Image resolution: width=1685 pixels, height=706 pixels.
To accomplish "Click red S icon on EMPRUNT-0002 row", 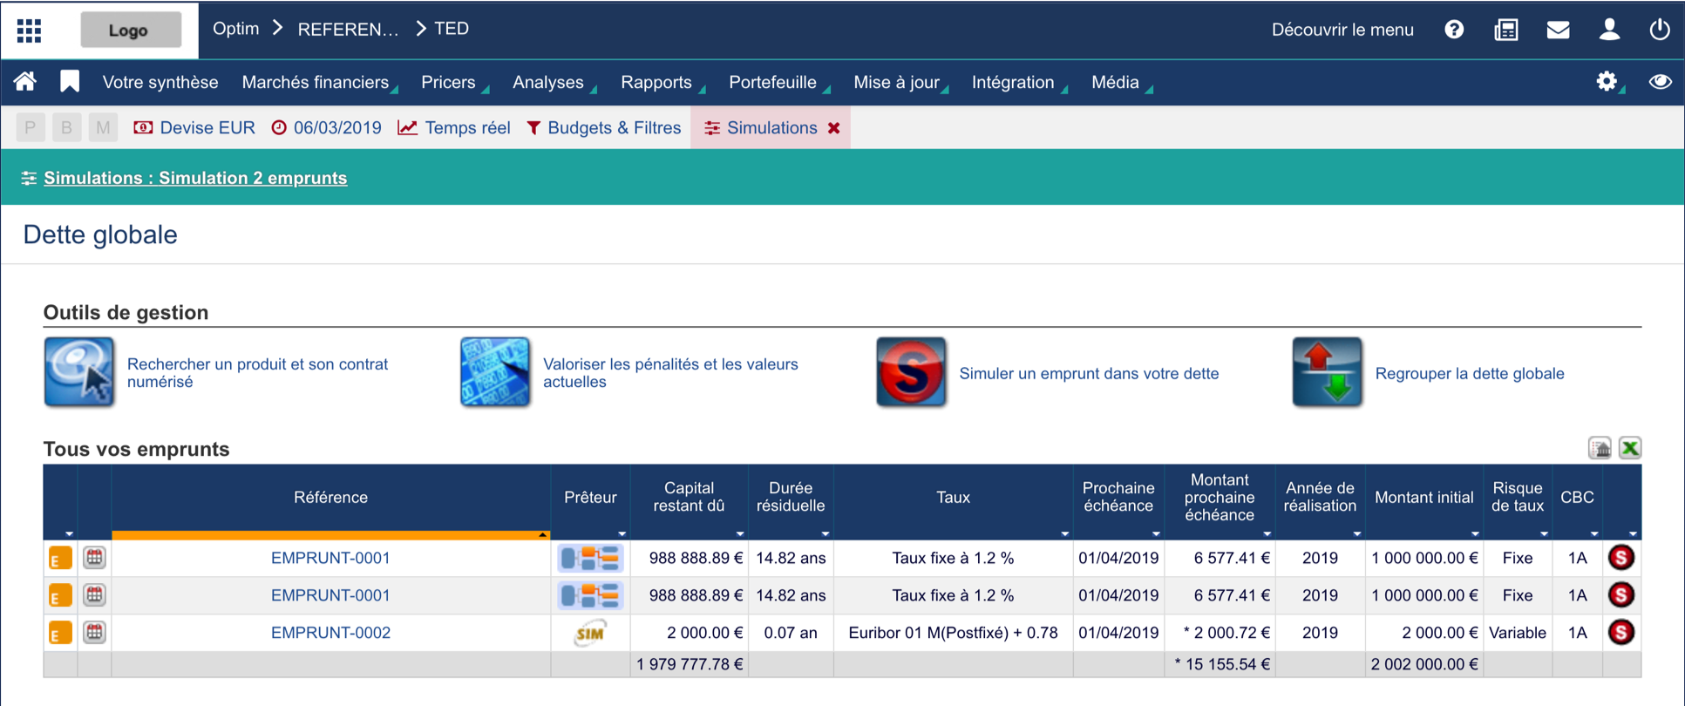I will pos(1621,633).
